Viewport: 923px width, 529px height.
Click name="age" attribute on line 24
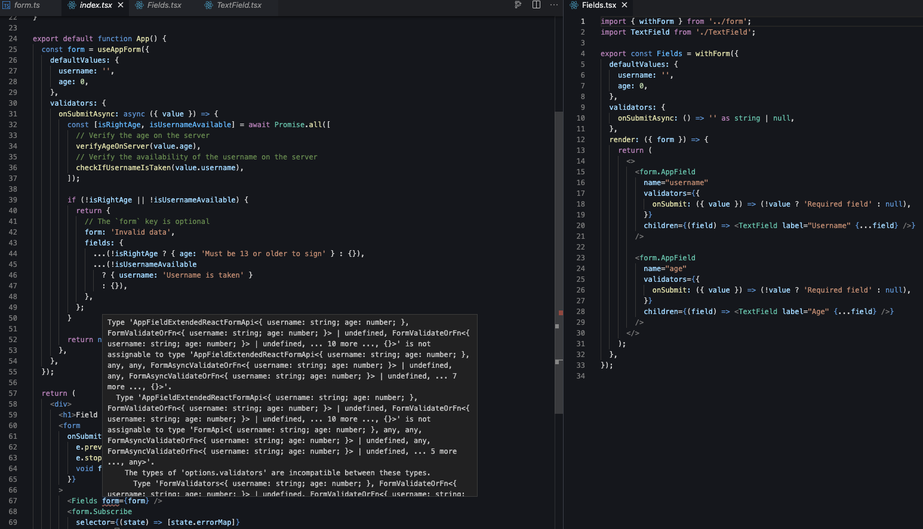[x=665, y=269]
